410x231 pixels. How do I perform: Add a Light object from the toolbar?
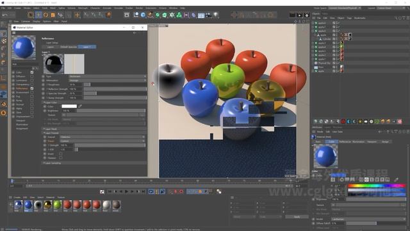[216, 15]
